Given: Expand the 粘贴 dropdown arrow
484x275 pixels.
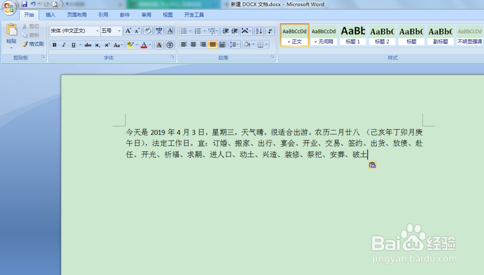Looking at the screenshot, I should [x=12, y=48].
